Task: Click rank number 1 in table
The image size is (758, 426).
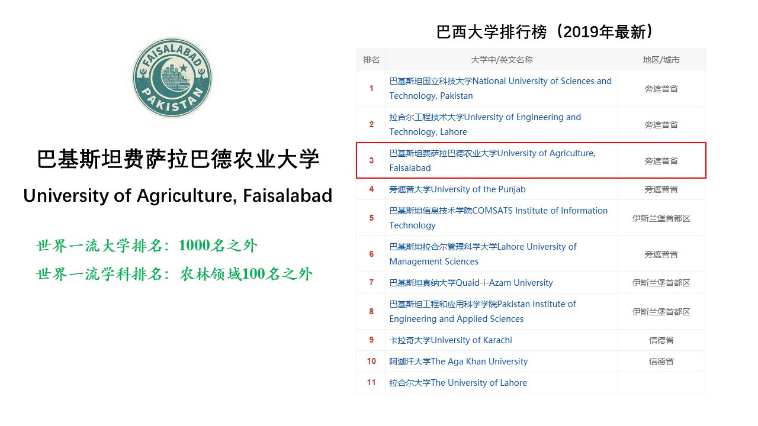Action: pyautogui.click(x=371, y=89)
